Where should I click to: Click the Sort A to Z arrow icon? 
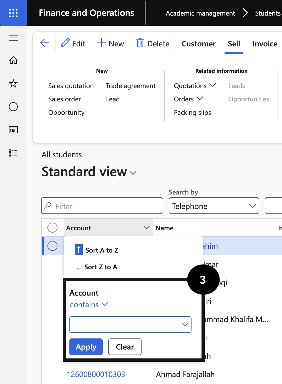click(79, 250)
